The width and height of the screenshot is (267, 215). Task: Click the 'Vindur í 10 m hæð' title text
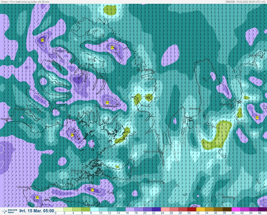(x=25, y=2)
